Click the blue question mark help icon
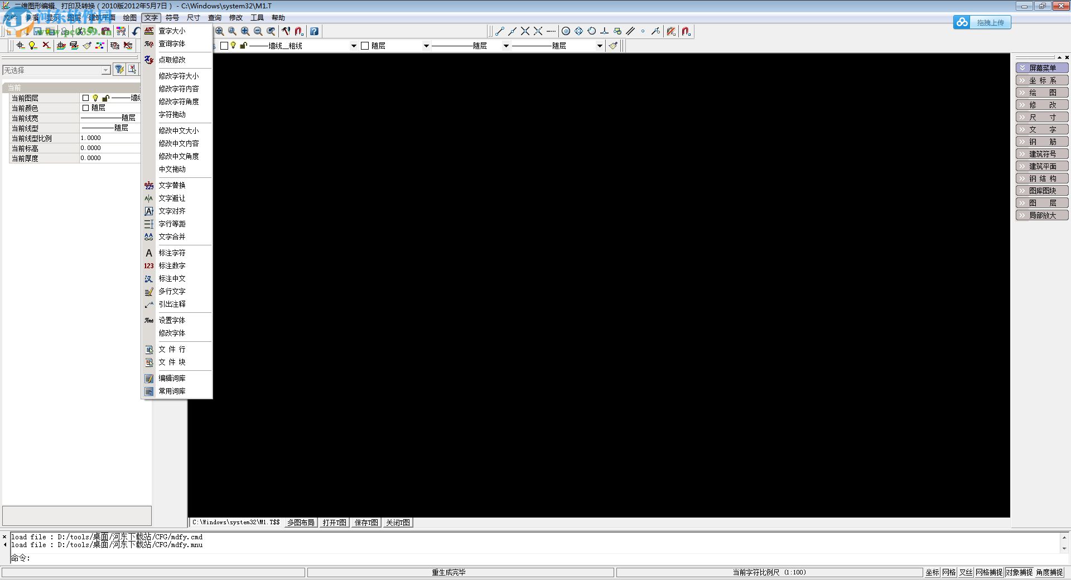The width and height of the screenshot is (1071, 580). [x=315, y=31]
